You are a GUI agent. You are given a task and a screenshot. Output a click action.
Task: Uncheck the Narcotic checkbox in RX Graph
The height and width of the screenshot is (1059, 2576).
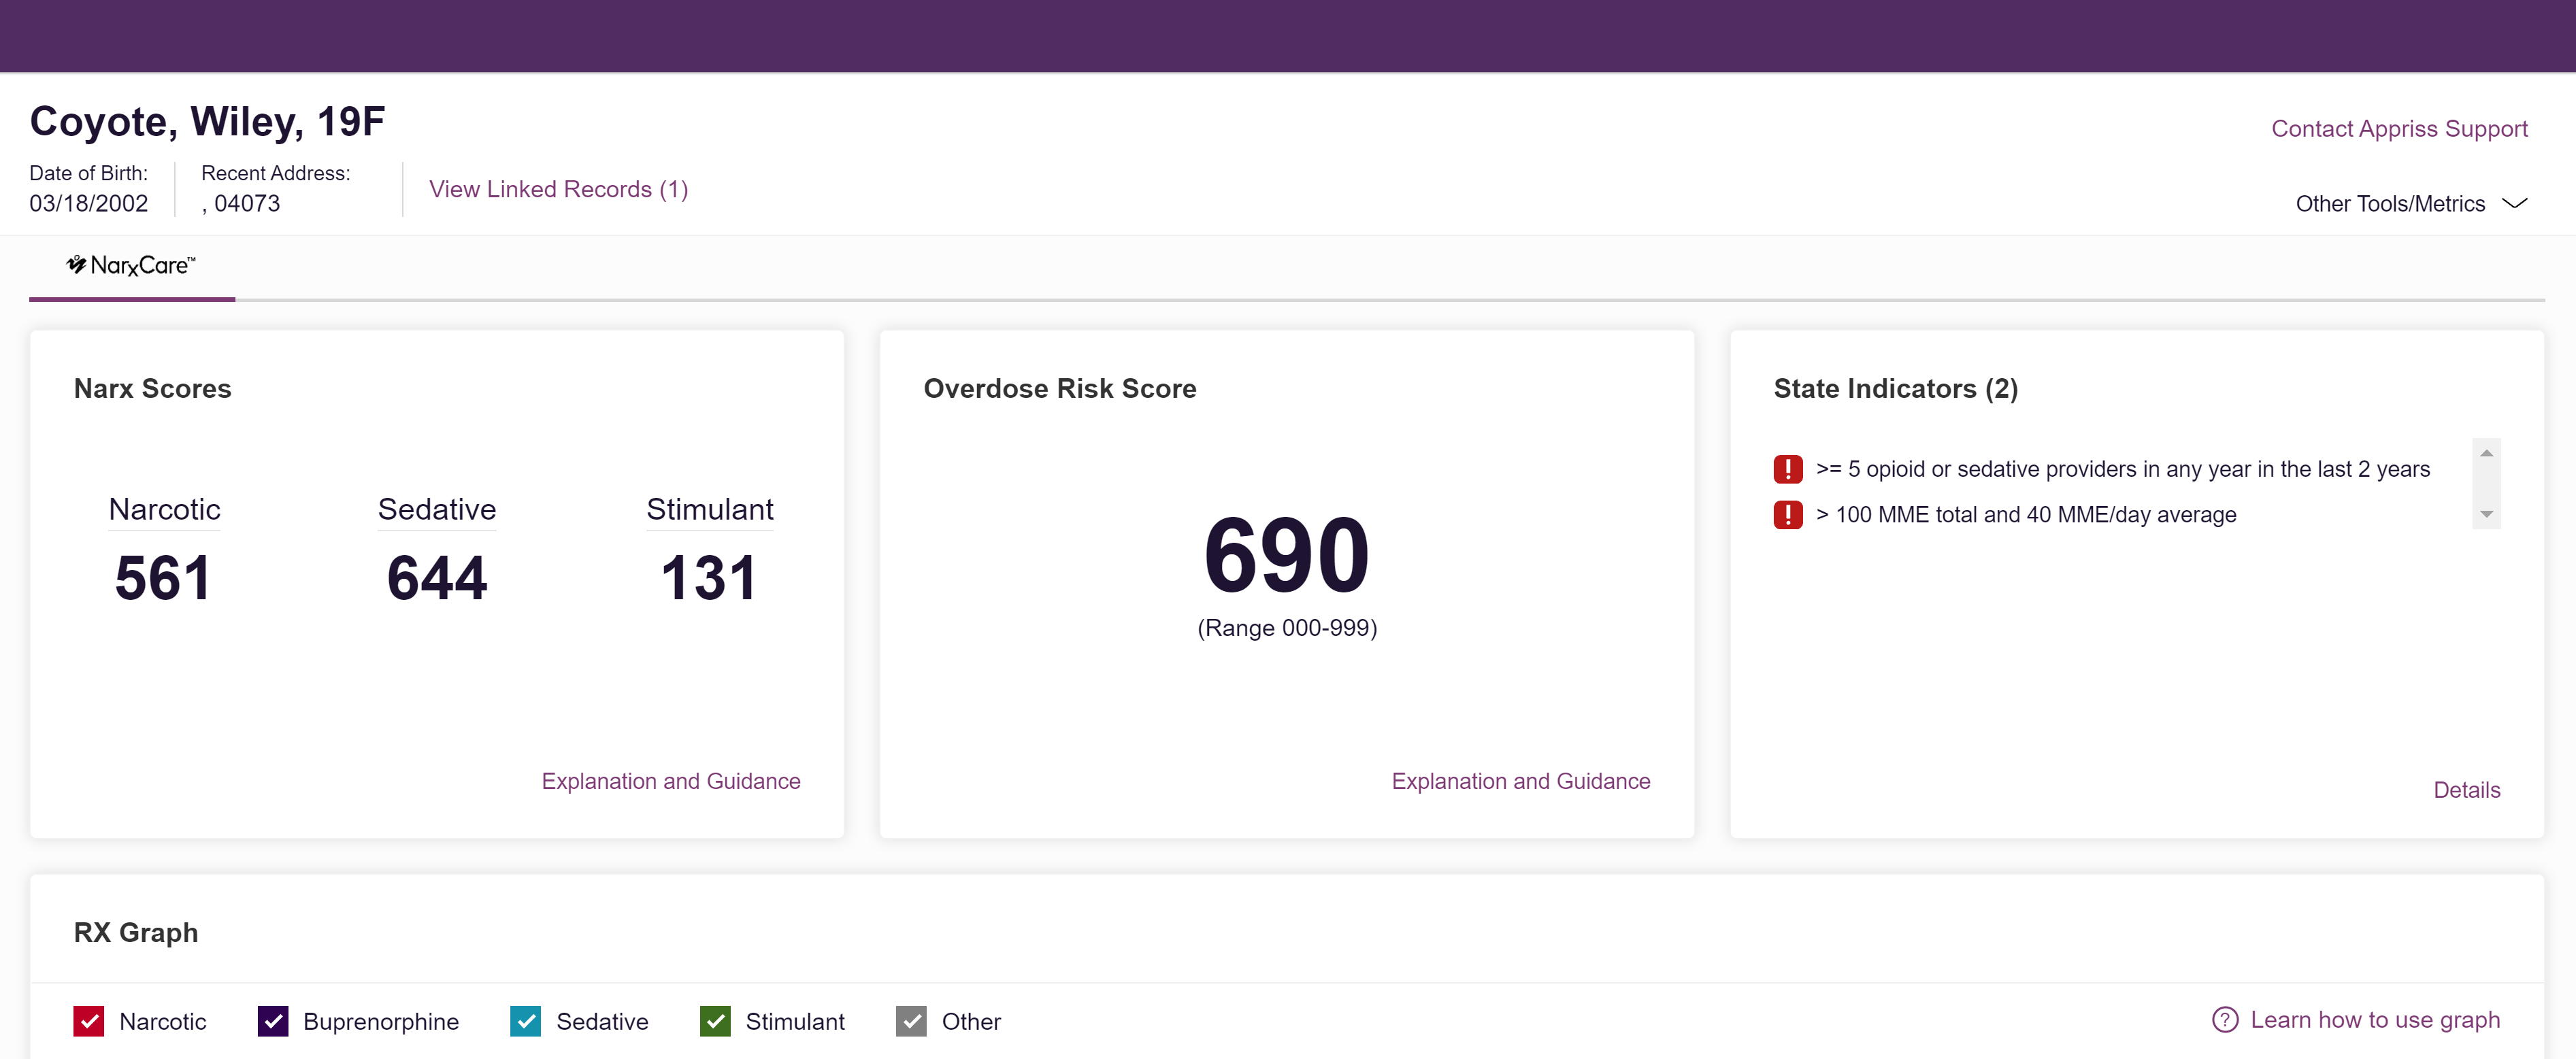click(x=89, y=1021)
